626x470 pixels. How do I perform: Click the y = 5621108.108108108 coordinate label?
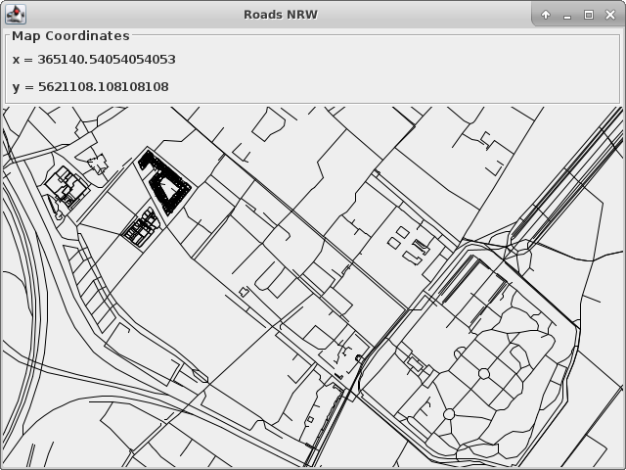[91, 87]
